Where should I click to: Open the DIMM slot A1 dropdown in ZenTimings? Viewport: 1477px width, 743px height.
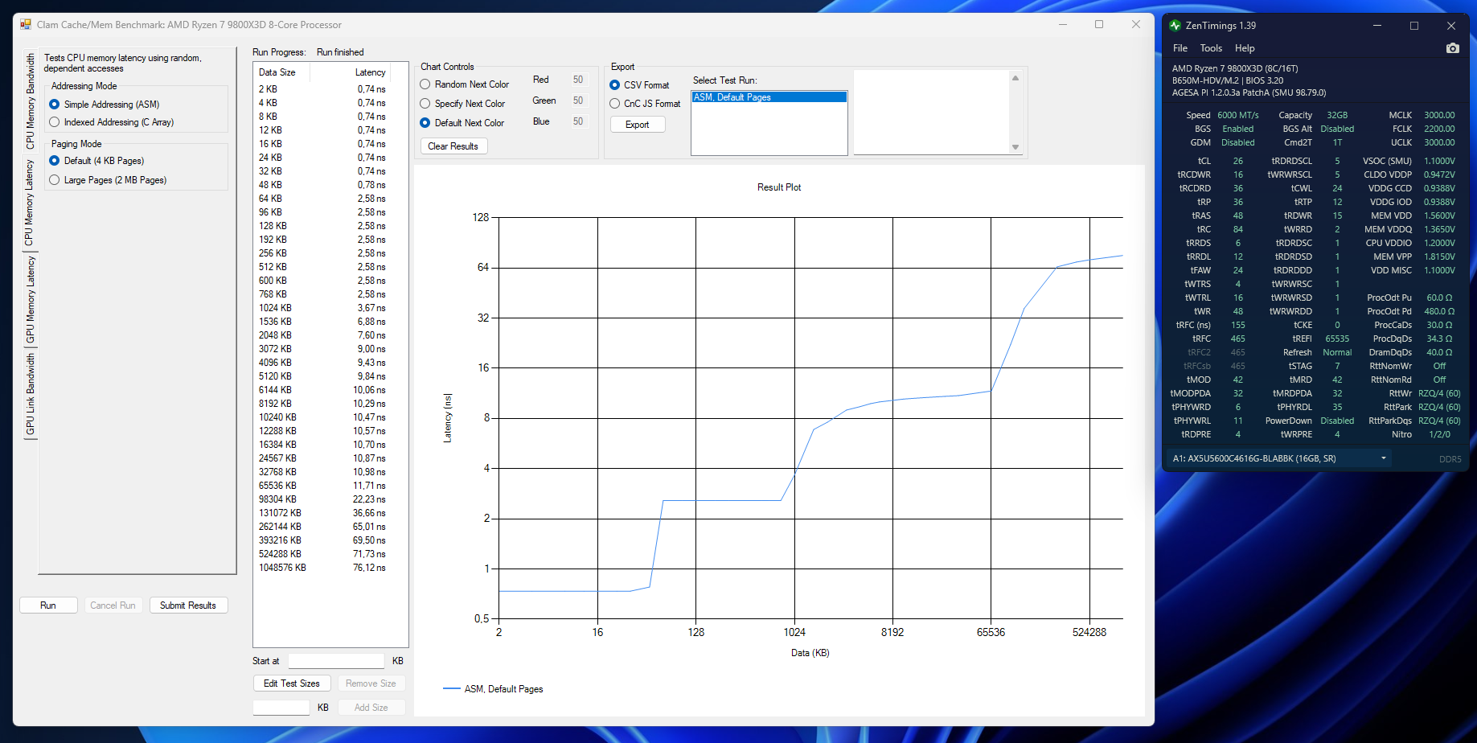click(x=1278, y=458)
